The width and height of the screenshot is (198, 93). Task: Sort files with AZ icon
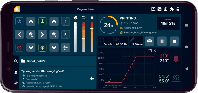click(16, 83)
